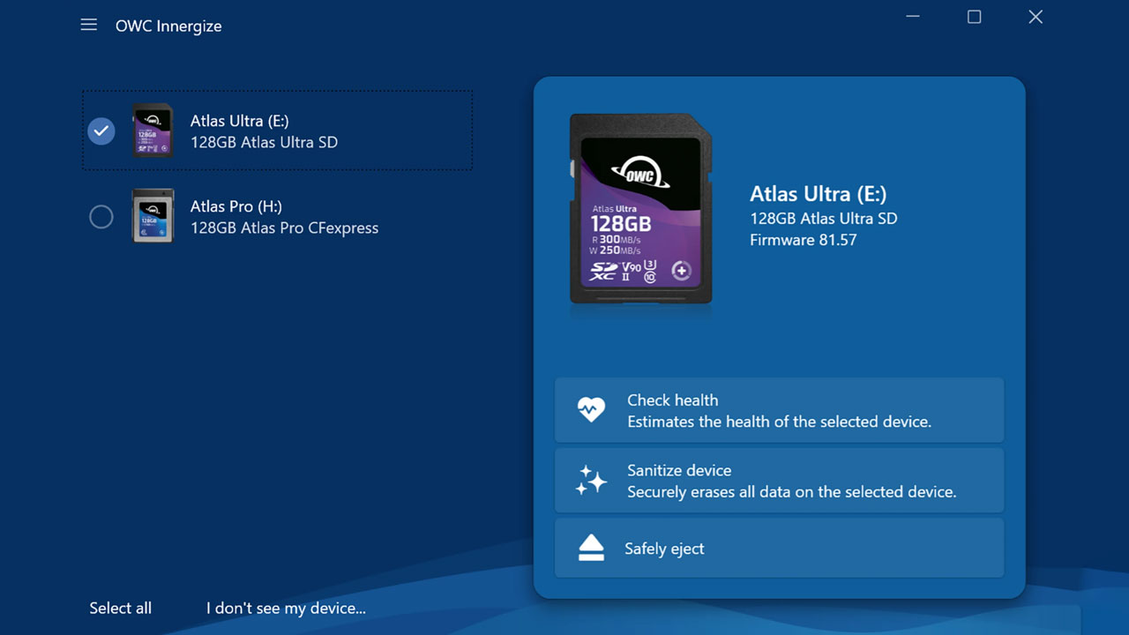The image size is (1129, 635).
Task: Click "128GB Atlas Ultra SD" in details panel
Action: click(824, 219)
